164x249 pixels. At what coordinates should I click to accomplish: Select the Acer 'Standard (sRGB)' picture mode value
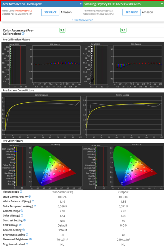(62, 192)
